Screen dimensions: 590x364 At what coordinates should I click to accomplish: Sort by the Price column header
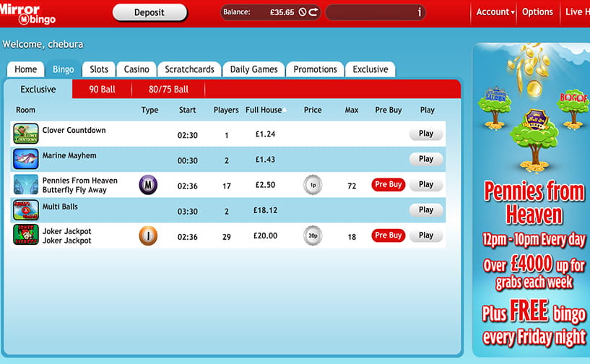(x=313, y=110)
